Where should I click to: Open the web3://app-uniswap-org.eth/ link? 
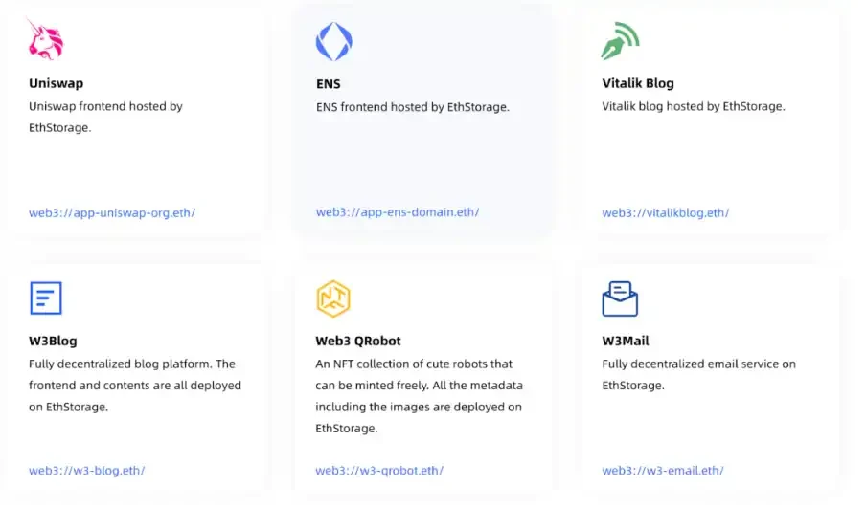pyautogui.click(x=112, y=212)
